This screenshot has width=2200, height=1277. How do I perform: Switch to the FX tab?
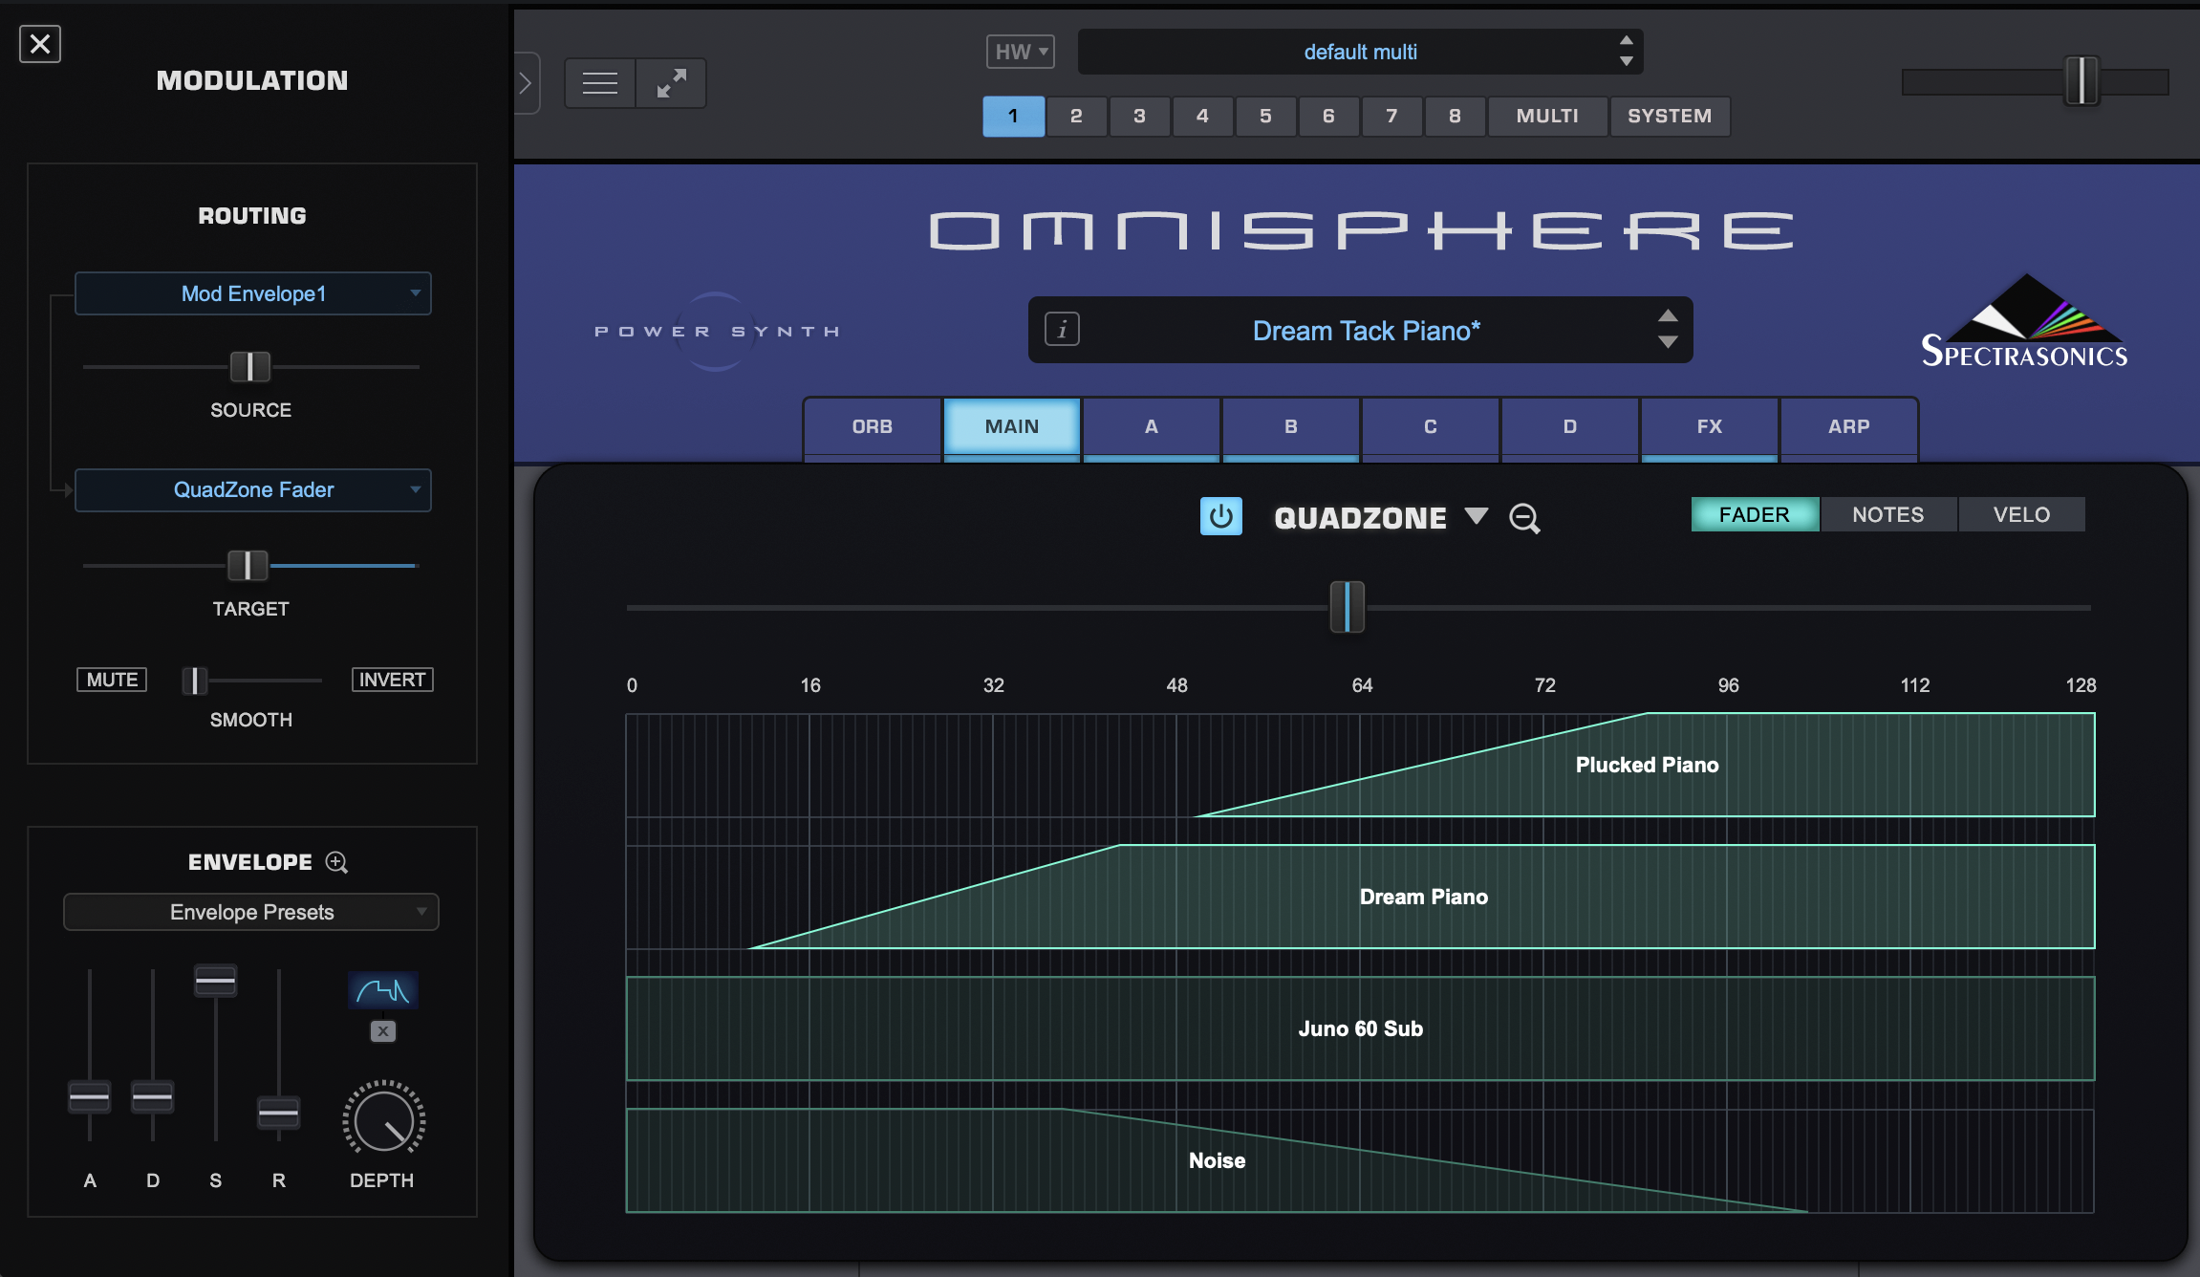click(1709, 426)
